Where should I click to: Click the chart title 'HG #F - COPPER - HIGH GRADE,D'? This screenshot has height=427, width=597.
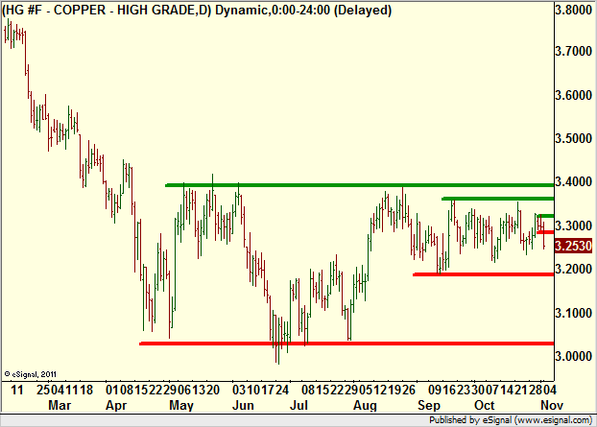(107, 11)
